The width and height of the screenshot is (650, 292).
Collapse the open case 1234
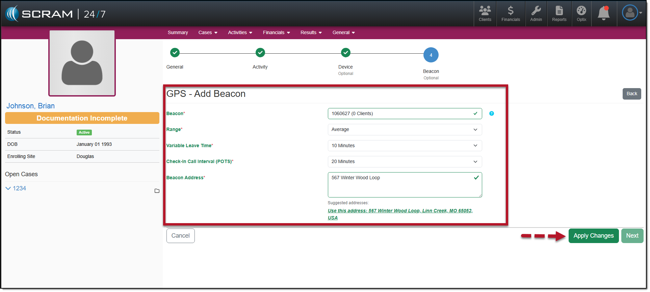[x=8, y=189]
